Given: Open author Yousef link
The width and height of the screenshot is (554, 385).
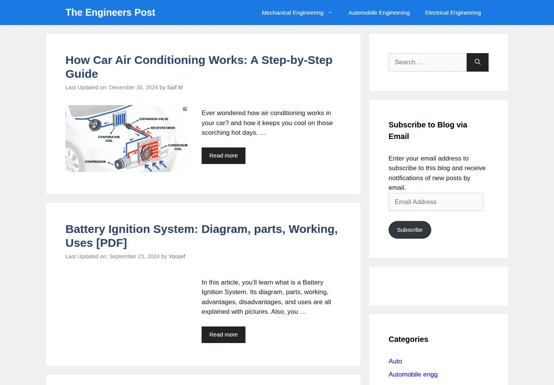Looking at the screenshot, I should click(x=177, y=256).
